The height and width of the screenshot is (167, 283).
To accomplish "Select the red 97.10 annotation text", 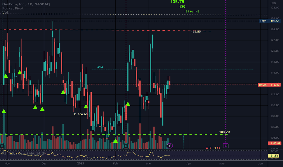I will click(213, 148).
